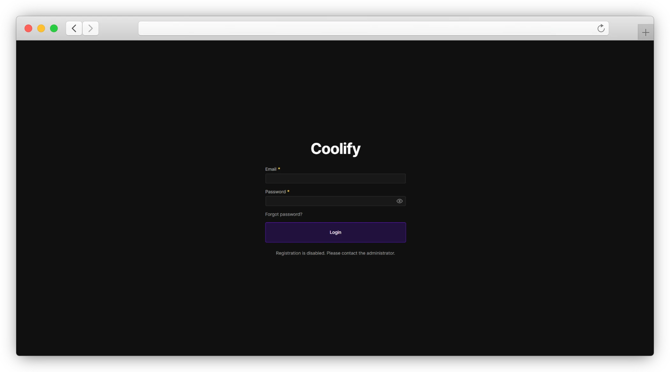Click the Email label
This screenshot has height=372, width=670.
(x=271, y=169)
